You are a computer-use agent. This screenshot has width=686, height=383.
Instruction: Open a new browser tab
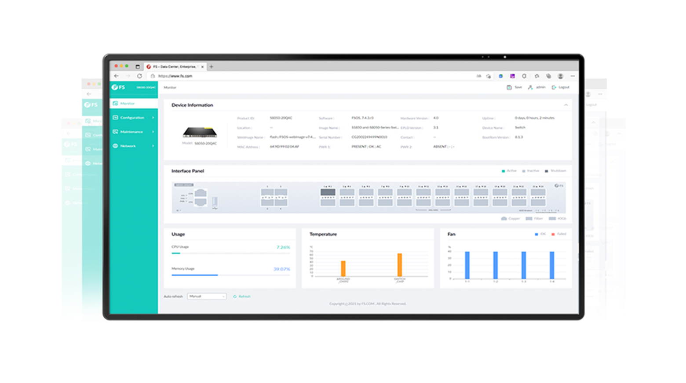point(212,67)
